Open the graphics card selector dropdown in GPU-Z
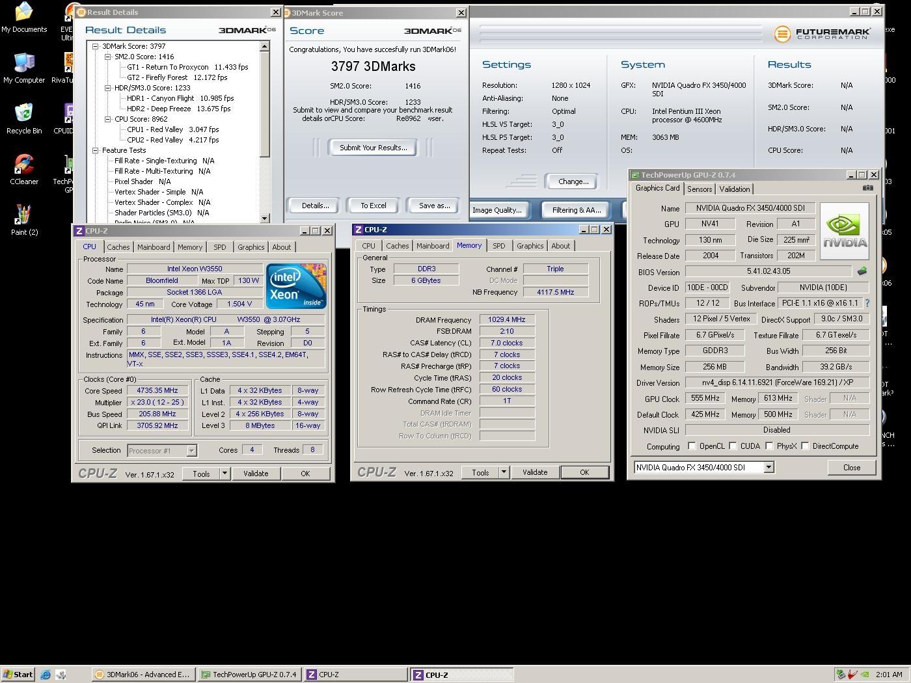The height and width of the screenshot is (683, 911). tap(768, 467)
